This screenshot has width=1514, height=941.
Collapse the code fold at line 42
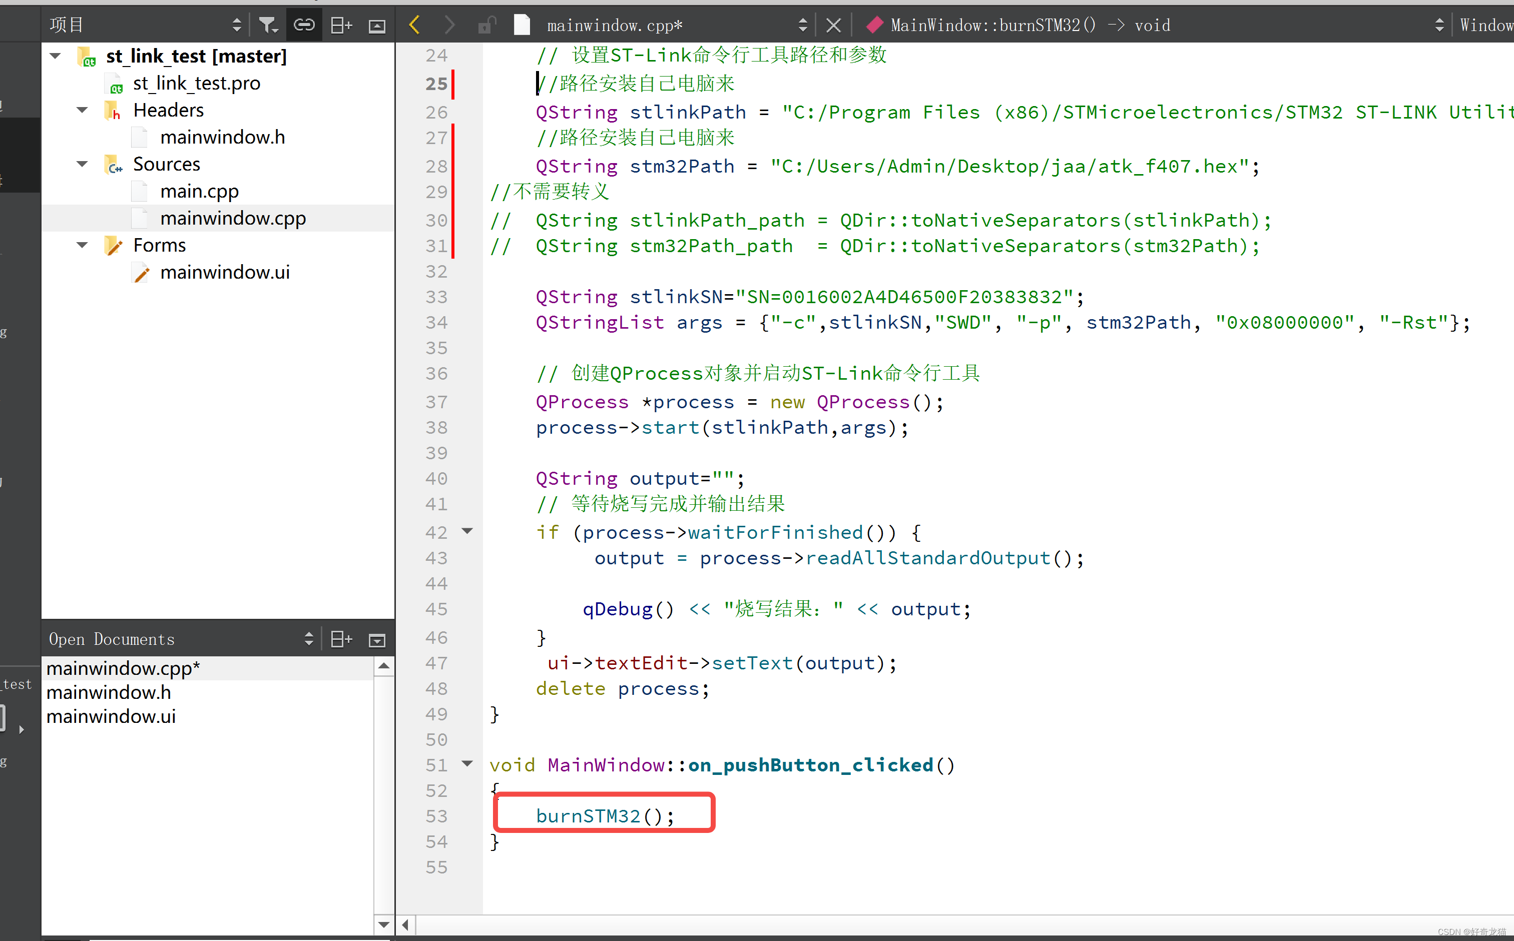point(468,531)
